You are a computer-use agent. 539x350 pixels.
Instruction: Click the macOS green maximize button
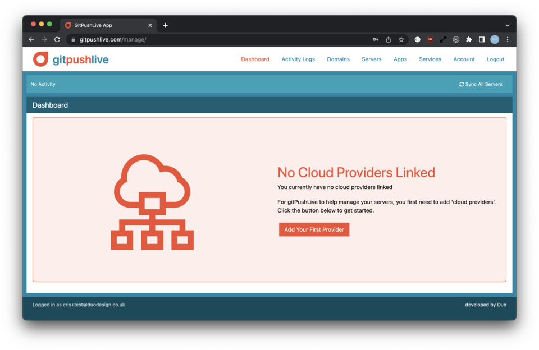pyautogui.click(x=49, y=24)
